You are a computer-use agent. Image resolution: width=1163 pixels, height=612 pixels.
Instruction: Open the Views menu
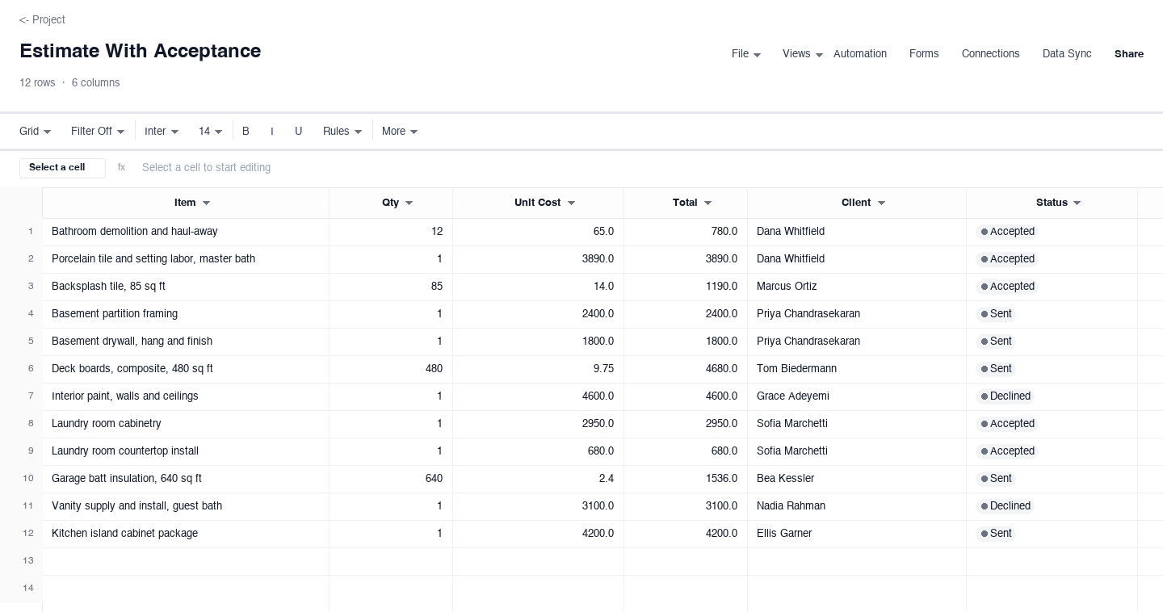(803, 54)
